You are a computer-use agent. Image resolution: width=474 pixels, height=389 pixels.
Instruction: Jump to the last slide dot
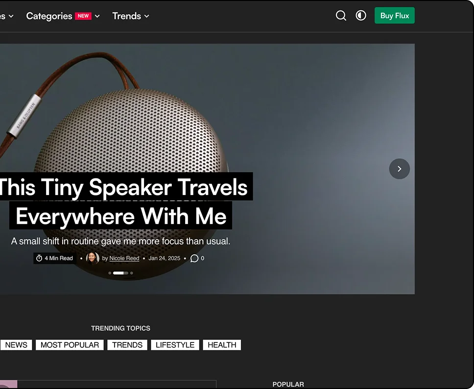pos(132,273)
